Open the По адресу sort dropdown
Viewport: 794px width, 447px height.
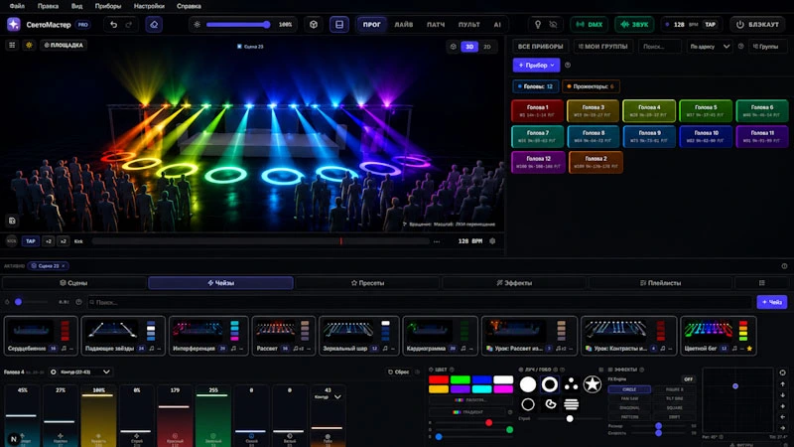pyautogui.click(x=709, y=47)
